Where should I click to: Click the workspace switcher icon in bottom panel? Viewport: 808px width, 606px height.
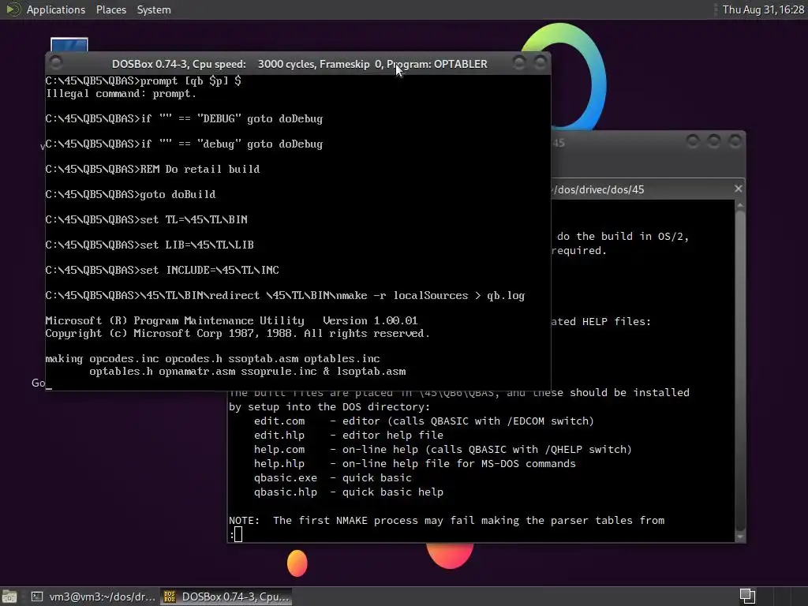(x=747, y=597)
